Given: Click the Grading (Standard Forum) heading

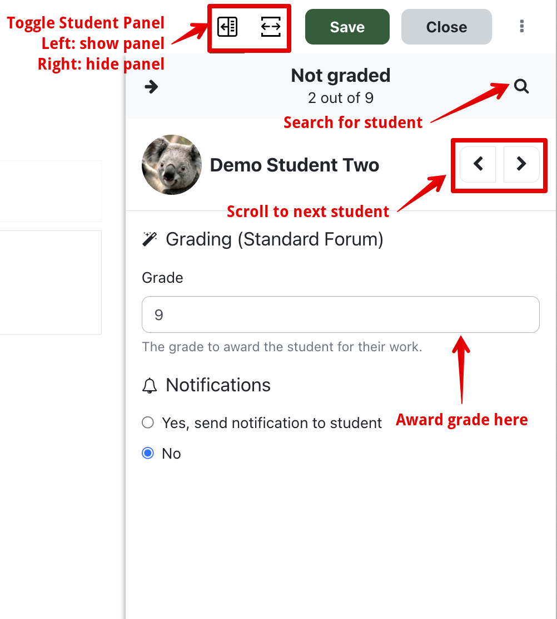Looking at the screenshot, I should 275,239.
